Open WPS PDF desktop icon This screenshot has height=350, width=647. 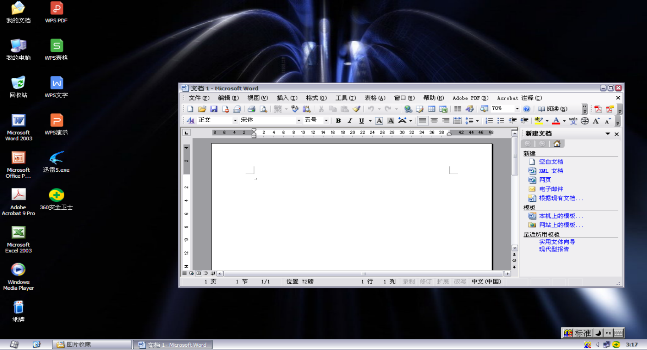[x=56, y=12]
